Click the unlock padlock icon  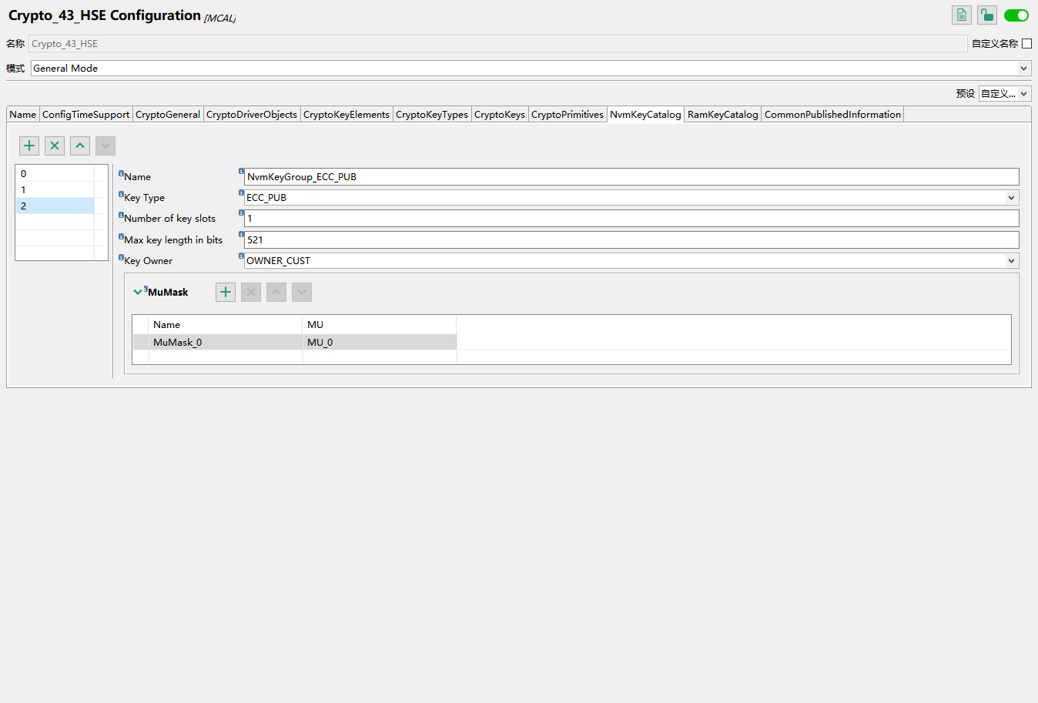[x=986, y=15]
